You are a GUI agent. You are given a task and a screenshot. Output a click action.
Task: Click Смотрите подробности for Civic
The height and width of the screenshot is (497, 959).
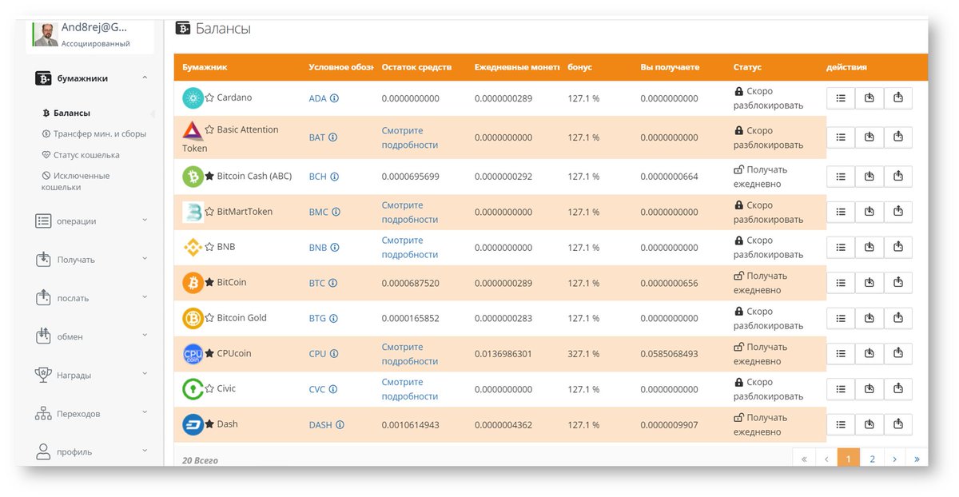410,389
